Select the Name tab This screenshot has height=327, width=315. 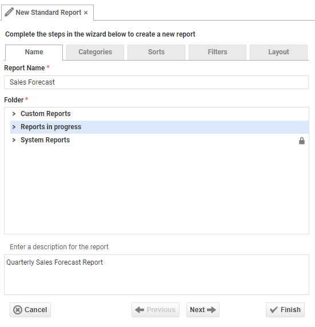pos(34,52)
